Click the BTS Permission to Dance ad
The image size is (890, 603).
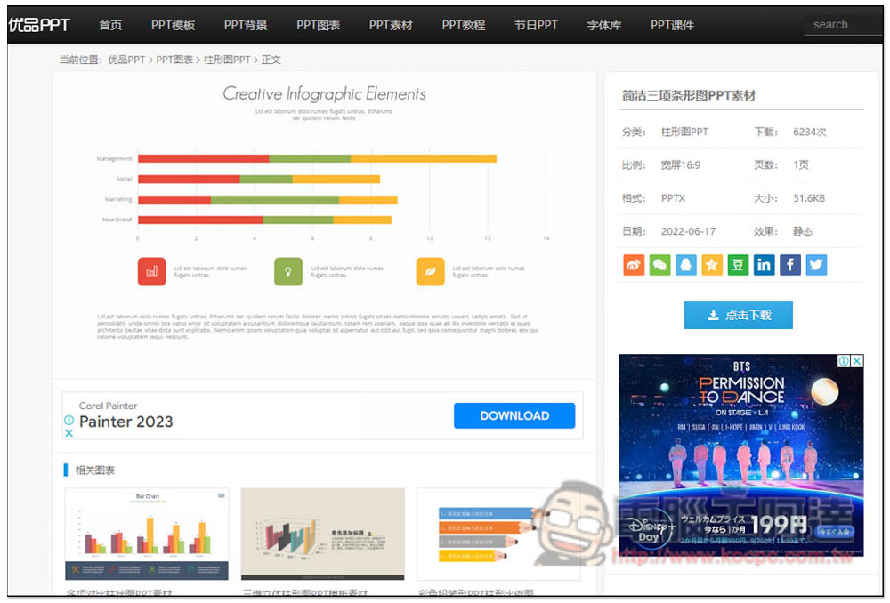(x=741, y=455)
